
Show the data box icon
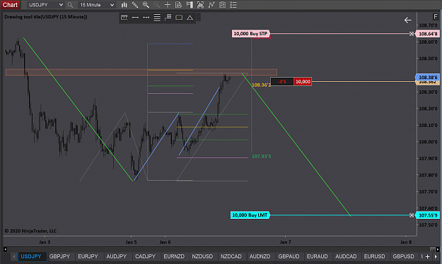coord(178,5)
